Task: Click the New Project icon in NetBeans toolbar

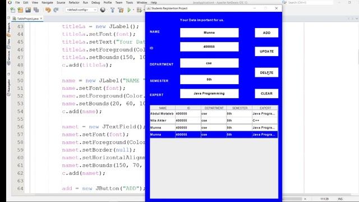Action: coord(20,10)
